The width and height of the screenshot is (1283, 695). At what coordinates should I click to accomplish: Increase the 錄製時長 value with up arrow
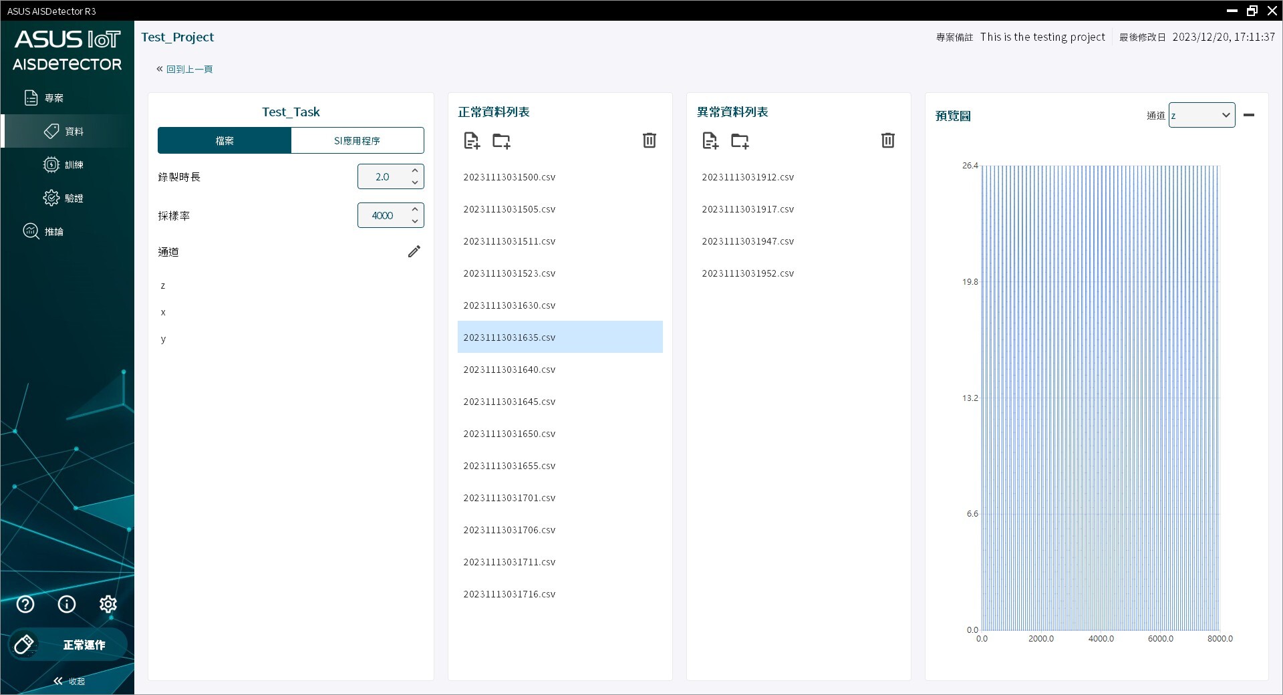click(x=415, y=170)
